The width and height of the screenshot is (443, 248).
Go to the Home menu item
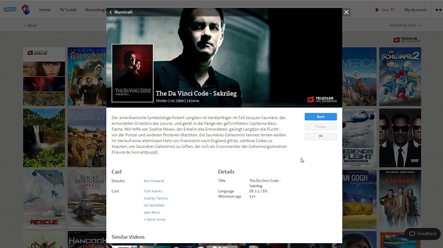45,10
